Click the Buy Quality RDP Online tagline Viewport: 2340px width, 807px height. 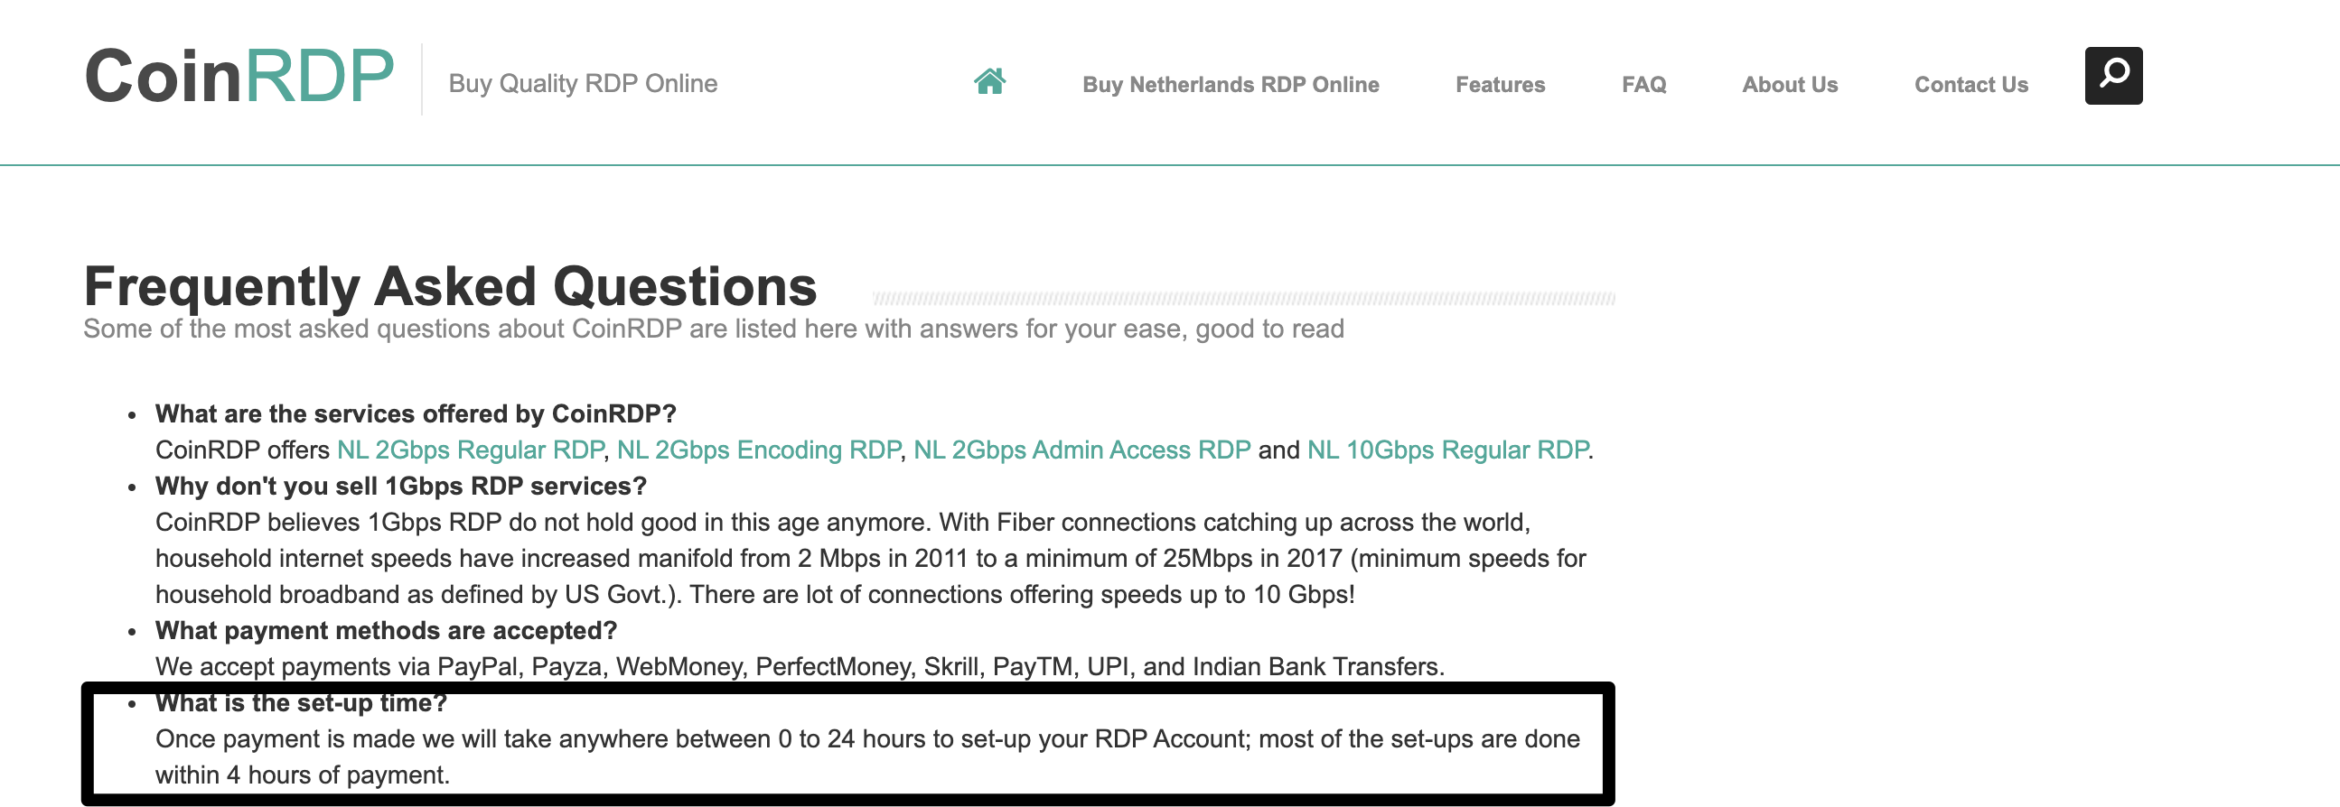click(x=583, y=84)
